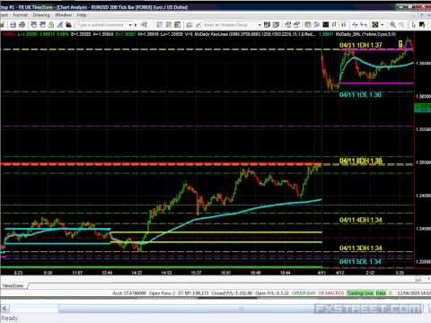Click the left scroll arrow at bottom

pyautogui.click(x=4, y=309)
